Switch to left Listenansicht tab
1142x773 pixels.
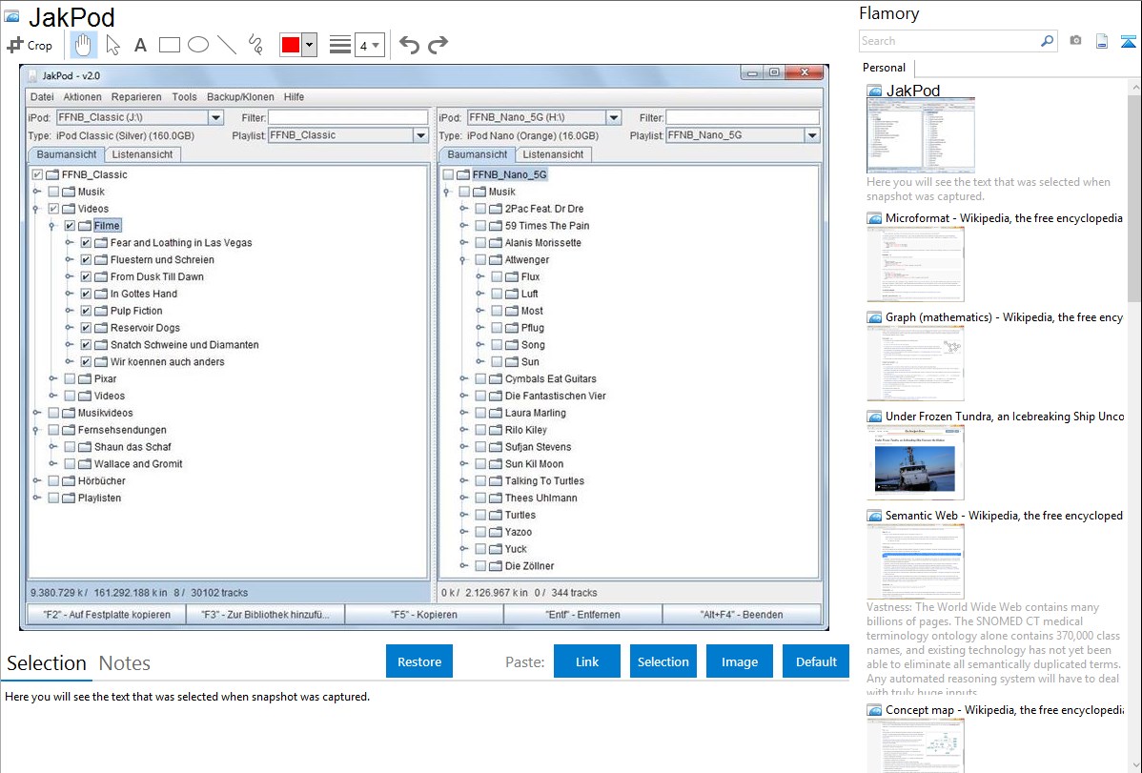pyautogui.click(x=142, y=154)
